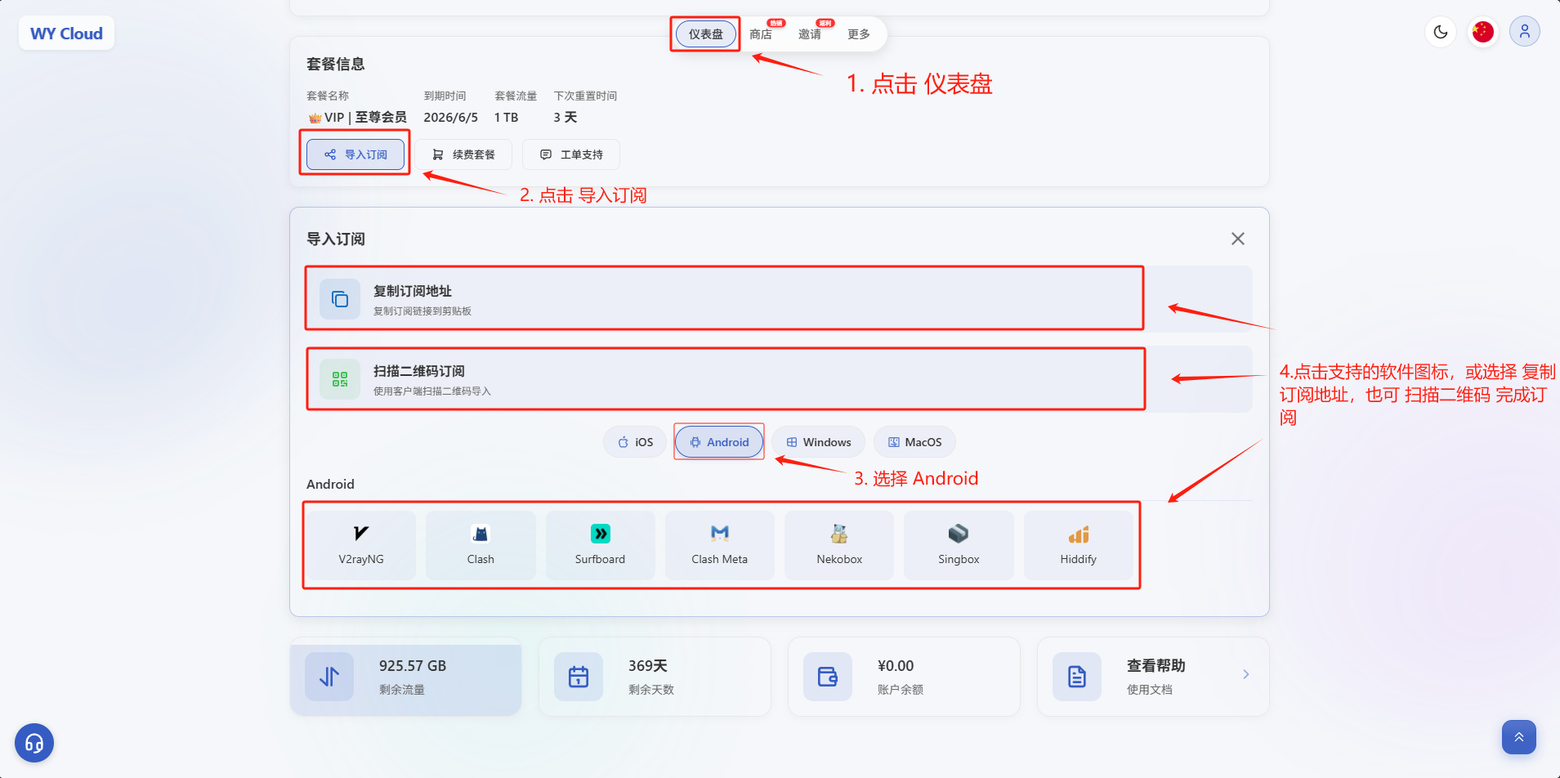Click the 工单支持 button
1560x778 pixels.
point(571,154)
